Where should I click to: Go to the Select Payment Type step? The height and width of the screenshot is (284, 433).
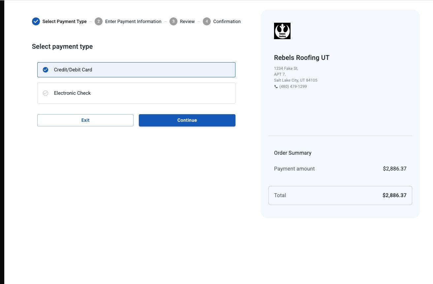pyautogui.click(x=64, y=21)
